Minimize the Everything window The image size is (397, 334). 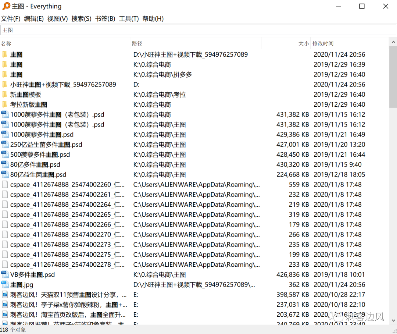click(339, 6)
